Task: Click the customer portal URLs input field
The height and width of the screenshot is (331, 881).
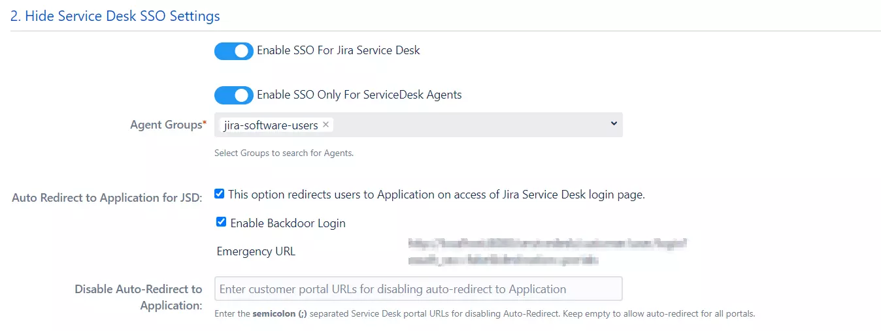Action: 418,289
